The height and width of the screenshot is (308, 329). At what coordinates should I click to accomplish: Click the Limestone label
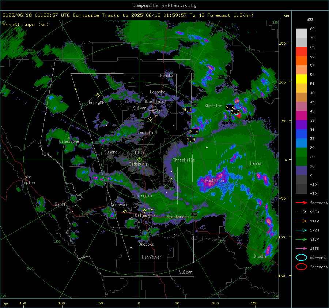69,141
